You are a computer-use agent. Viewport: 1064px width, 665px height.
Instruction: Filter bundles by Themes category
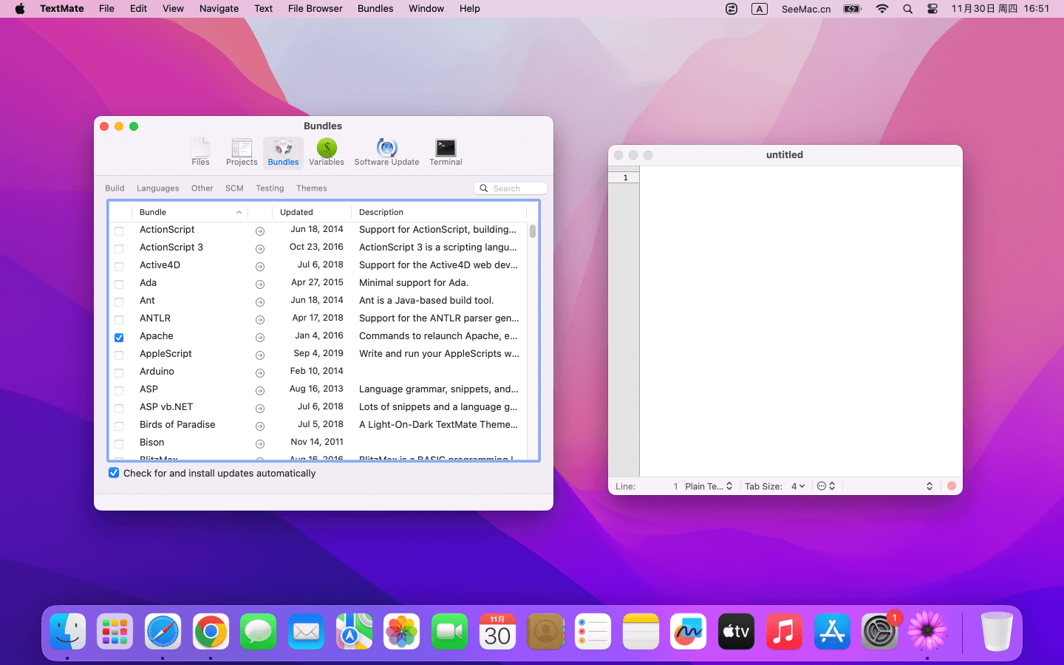(311, 188)
